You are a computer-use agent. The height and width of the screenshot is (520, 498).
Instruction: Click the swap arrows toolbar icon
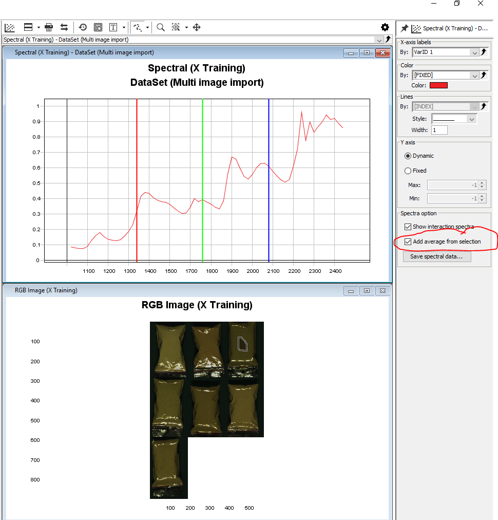click(64, 27)
